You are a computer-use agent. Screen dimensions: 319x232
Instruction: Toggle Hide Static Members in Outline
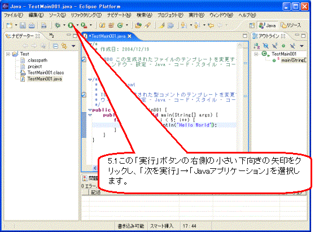coord(274,46)
